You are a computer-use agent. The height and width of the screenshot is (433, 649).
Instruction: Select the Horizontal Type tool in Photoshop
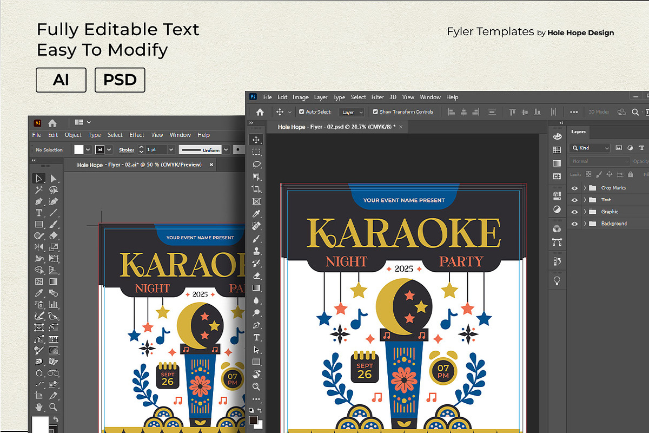click(x=256, y=337)
